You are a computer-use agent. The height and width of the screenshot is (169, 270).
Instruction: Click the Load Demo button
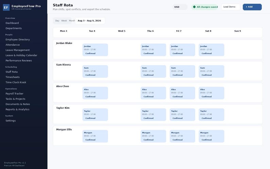coord(231,7)
